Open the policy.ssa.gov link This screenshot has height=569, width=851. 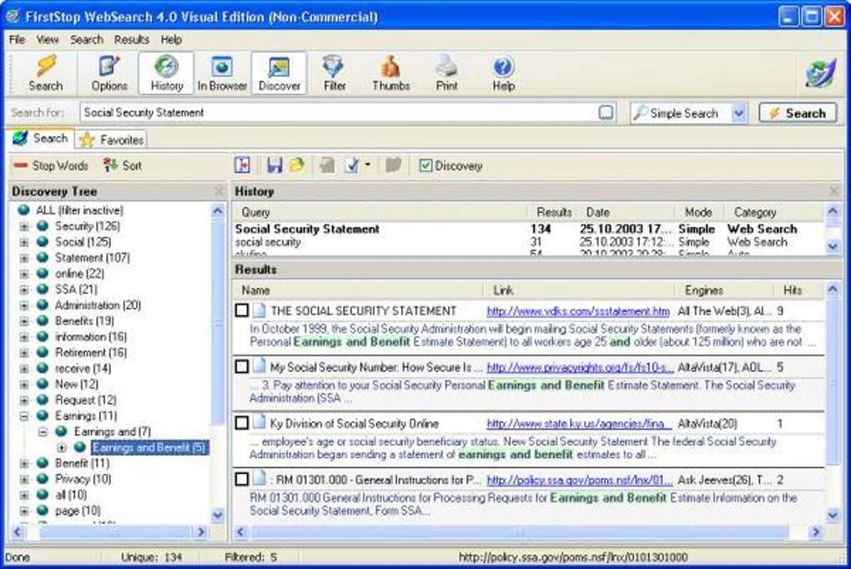click(x=579, y=480)
